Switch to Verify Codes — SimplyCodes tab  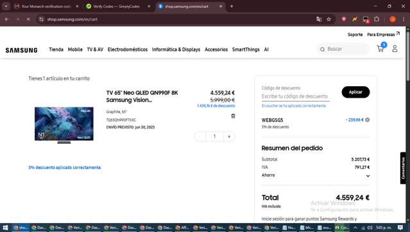pyautogui.click(x=117, y=6)
